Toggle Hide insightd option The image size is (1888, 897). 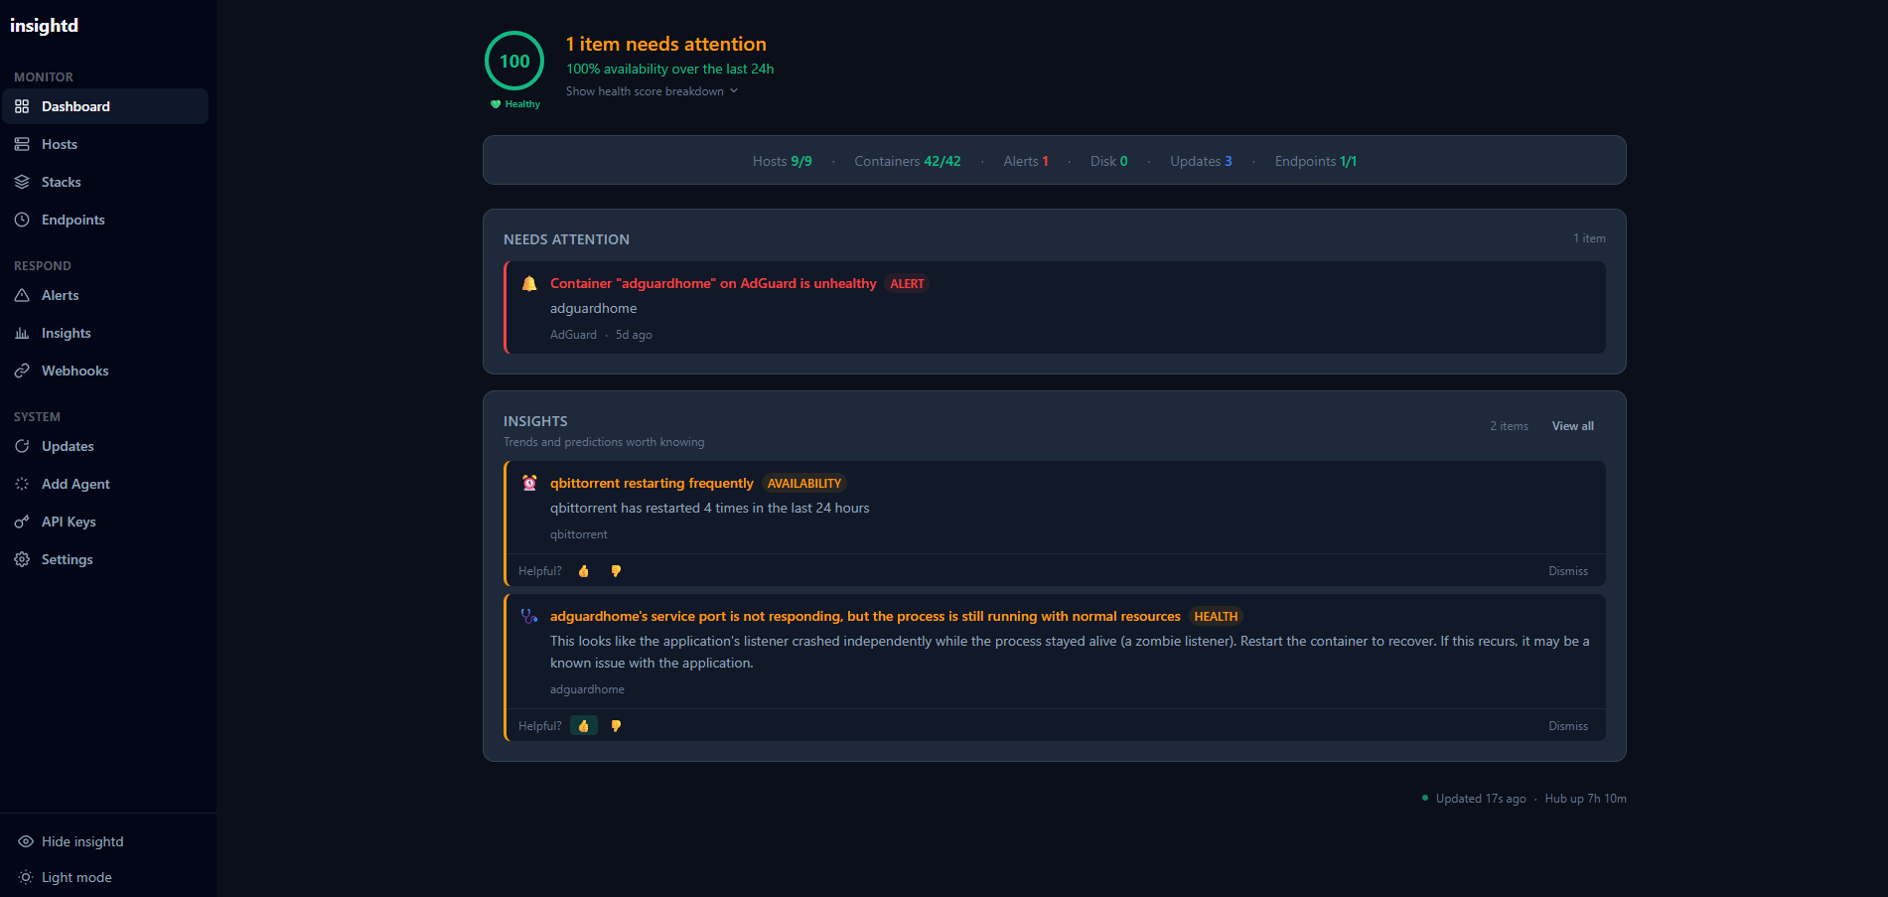[82, 841]
